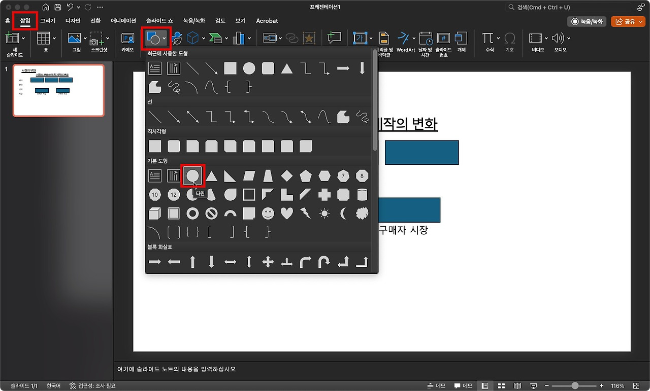Select slide 1 thumbnail
The image size is (650, 391).
(58, 91)
